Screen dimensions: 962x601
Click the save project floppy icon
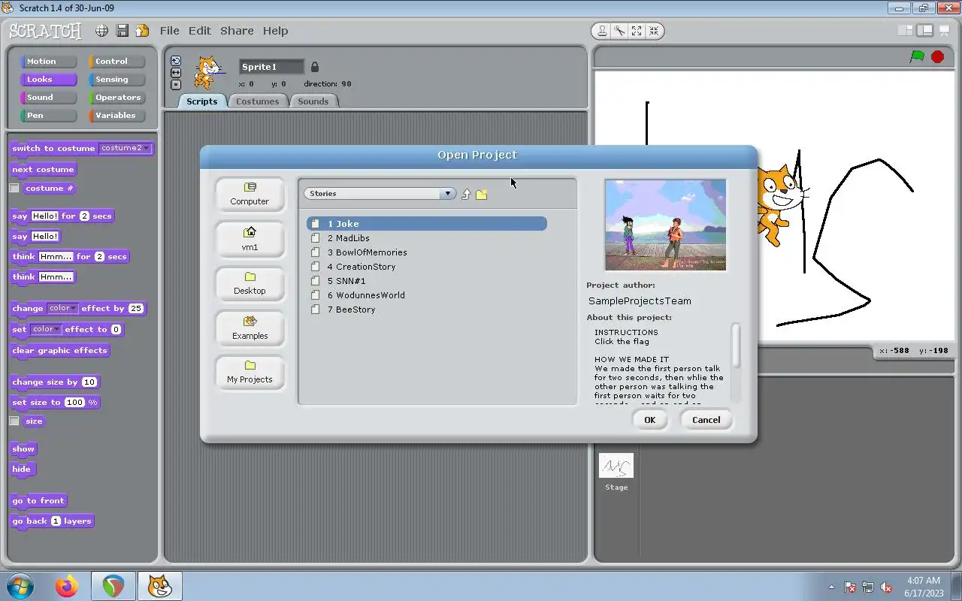click(x=122, y=31)
